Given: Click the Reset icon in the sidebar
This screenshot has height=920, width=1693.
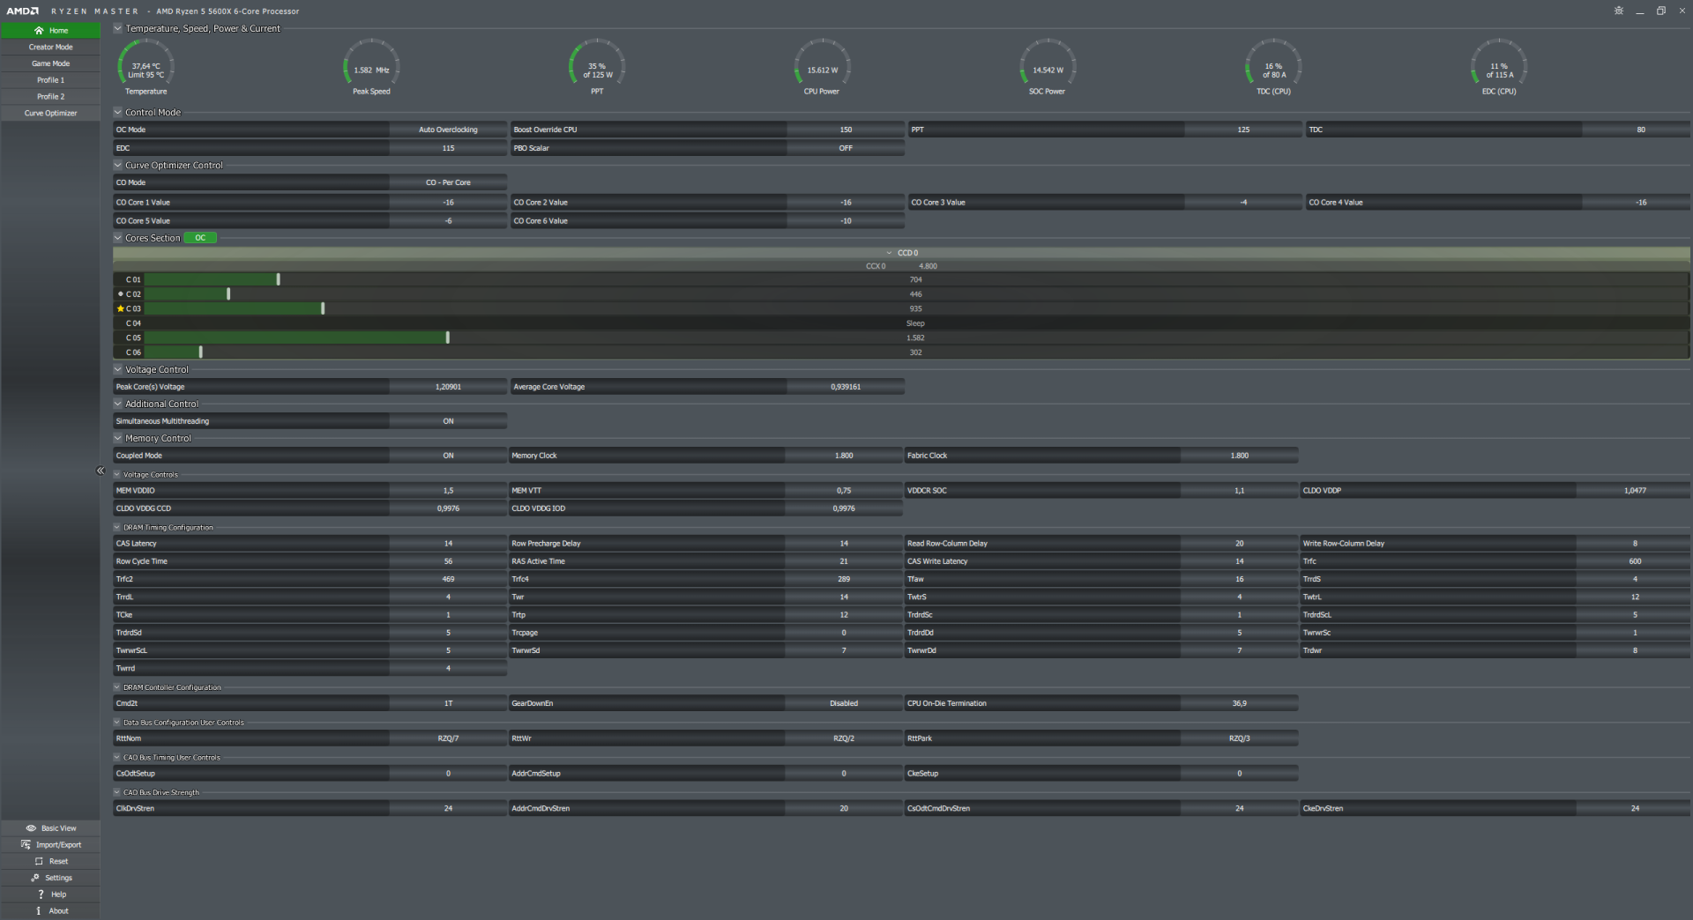Looking at the screenshot, I should (x=39, y=861).
